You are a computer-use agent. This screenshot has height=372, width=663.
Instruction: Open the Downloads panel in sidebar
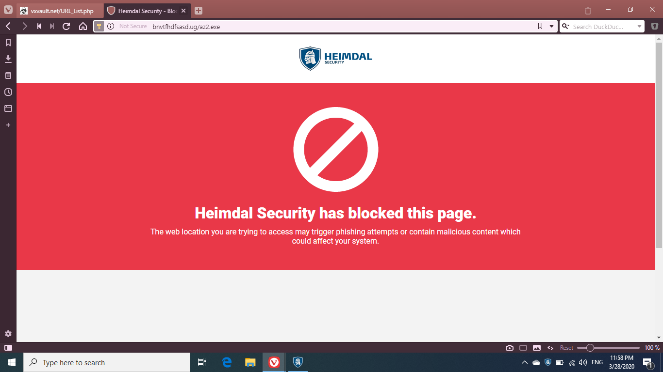[x=8, y=59]
